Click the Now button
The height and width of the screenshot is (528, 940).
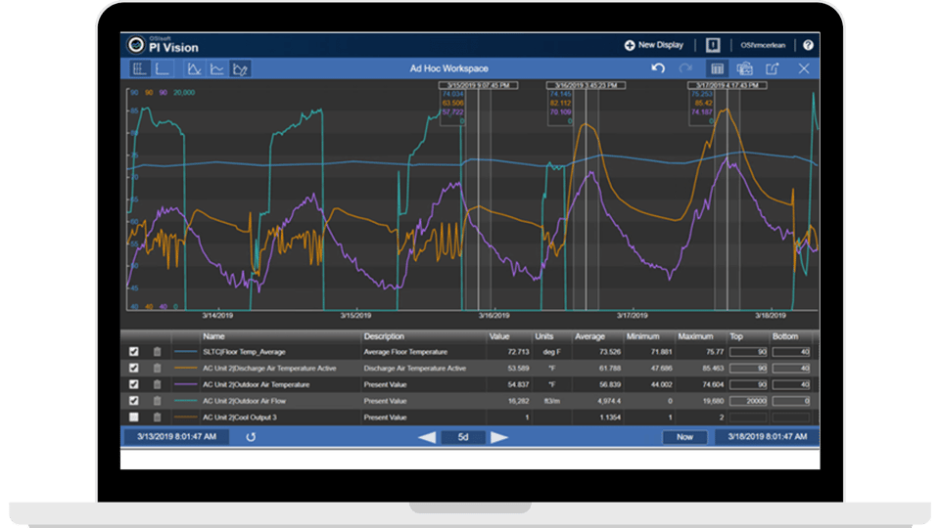(x=684, y=437)
